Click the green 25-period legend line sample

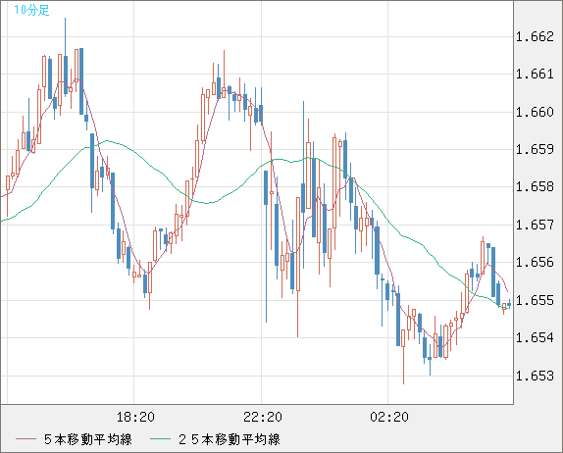160,439
